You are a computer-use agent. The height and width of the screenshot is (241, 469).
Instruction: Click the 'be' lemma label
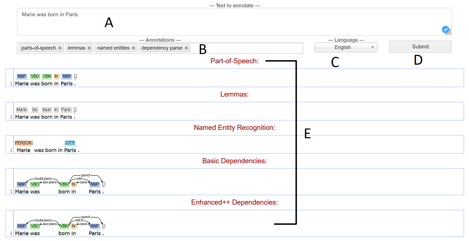tap(35, 109)
